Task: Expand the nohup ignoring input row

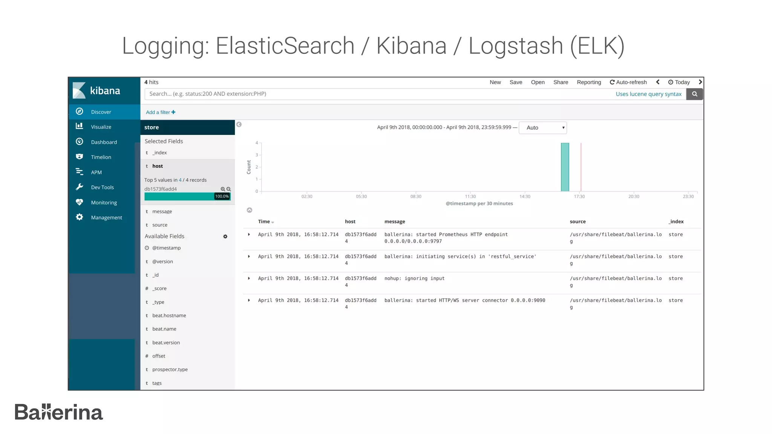Action: click(249, 278)
